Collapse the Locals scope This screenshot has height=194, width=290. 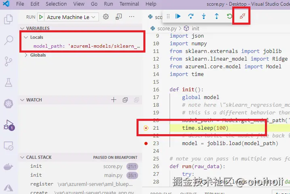click(x=26, y=37)
